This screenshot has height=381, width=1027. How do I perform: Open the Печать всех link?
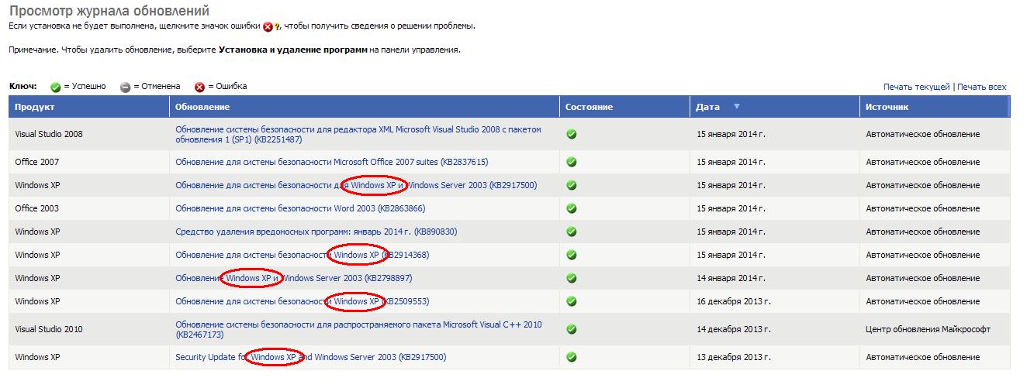[x=981, y=87]
